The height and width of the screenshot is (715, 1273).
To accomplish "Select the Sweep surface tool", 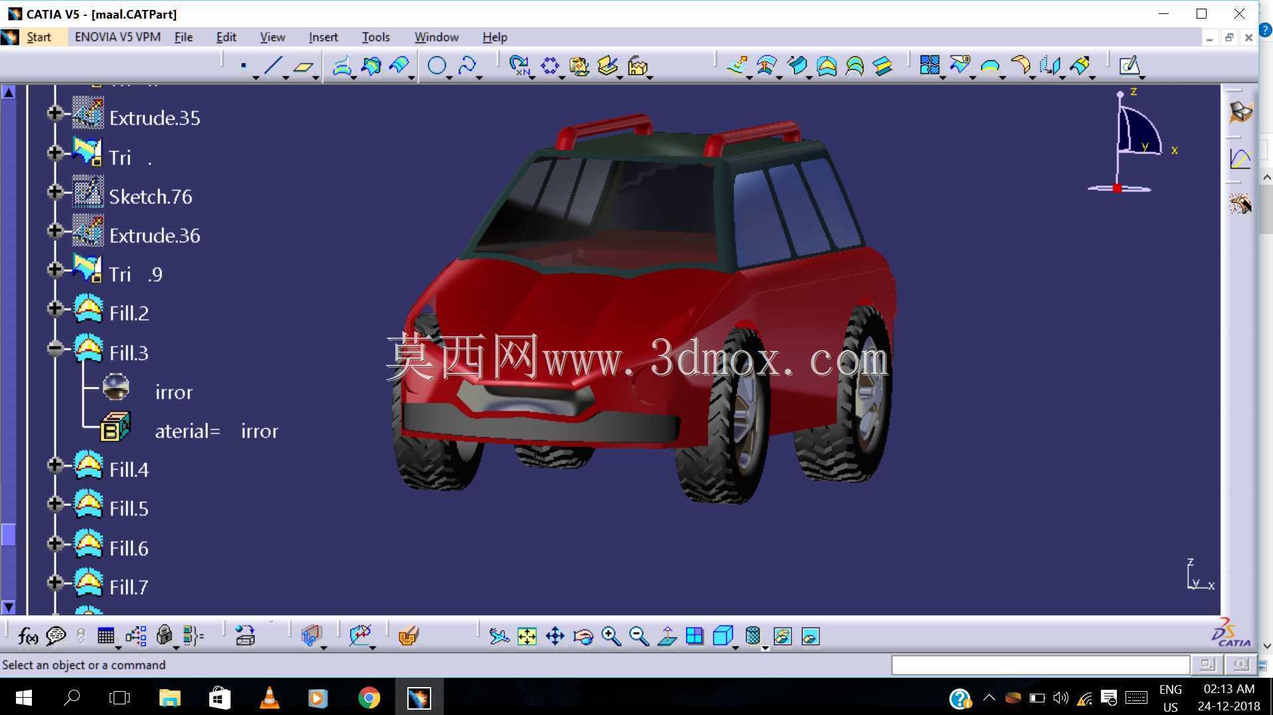I will point(797,65).
